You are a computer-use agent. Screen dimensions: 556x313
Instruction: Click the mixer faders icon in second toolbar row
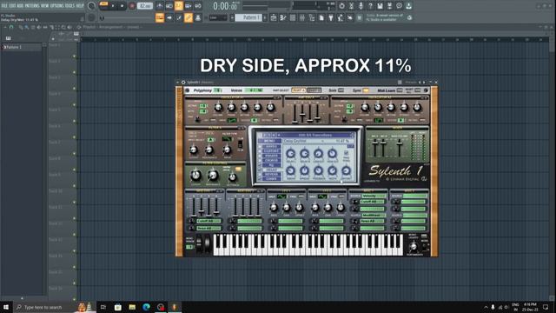pyautogui.click(x=302, y=17)
